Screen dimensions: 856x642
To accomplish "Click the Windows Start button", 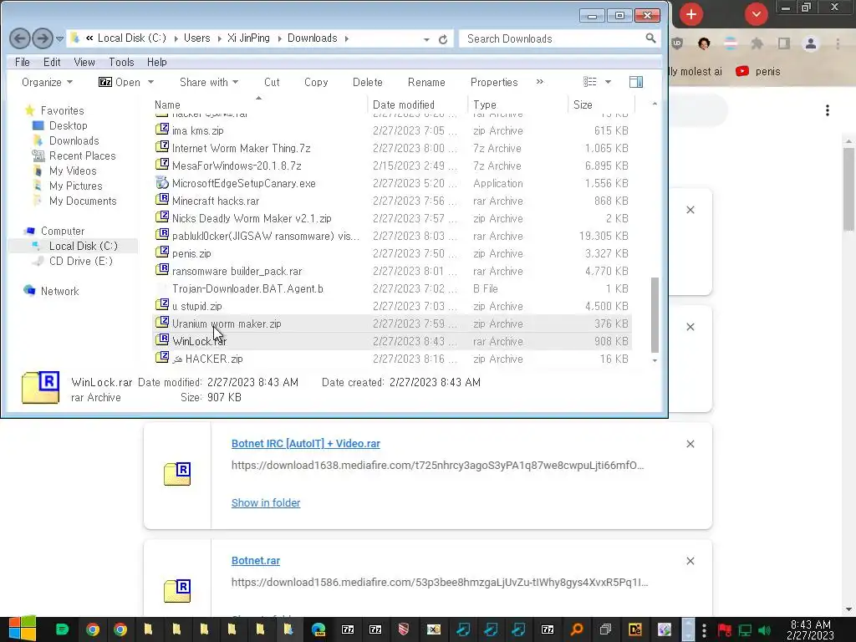I will tap(22, 629).
